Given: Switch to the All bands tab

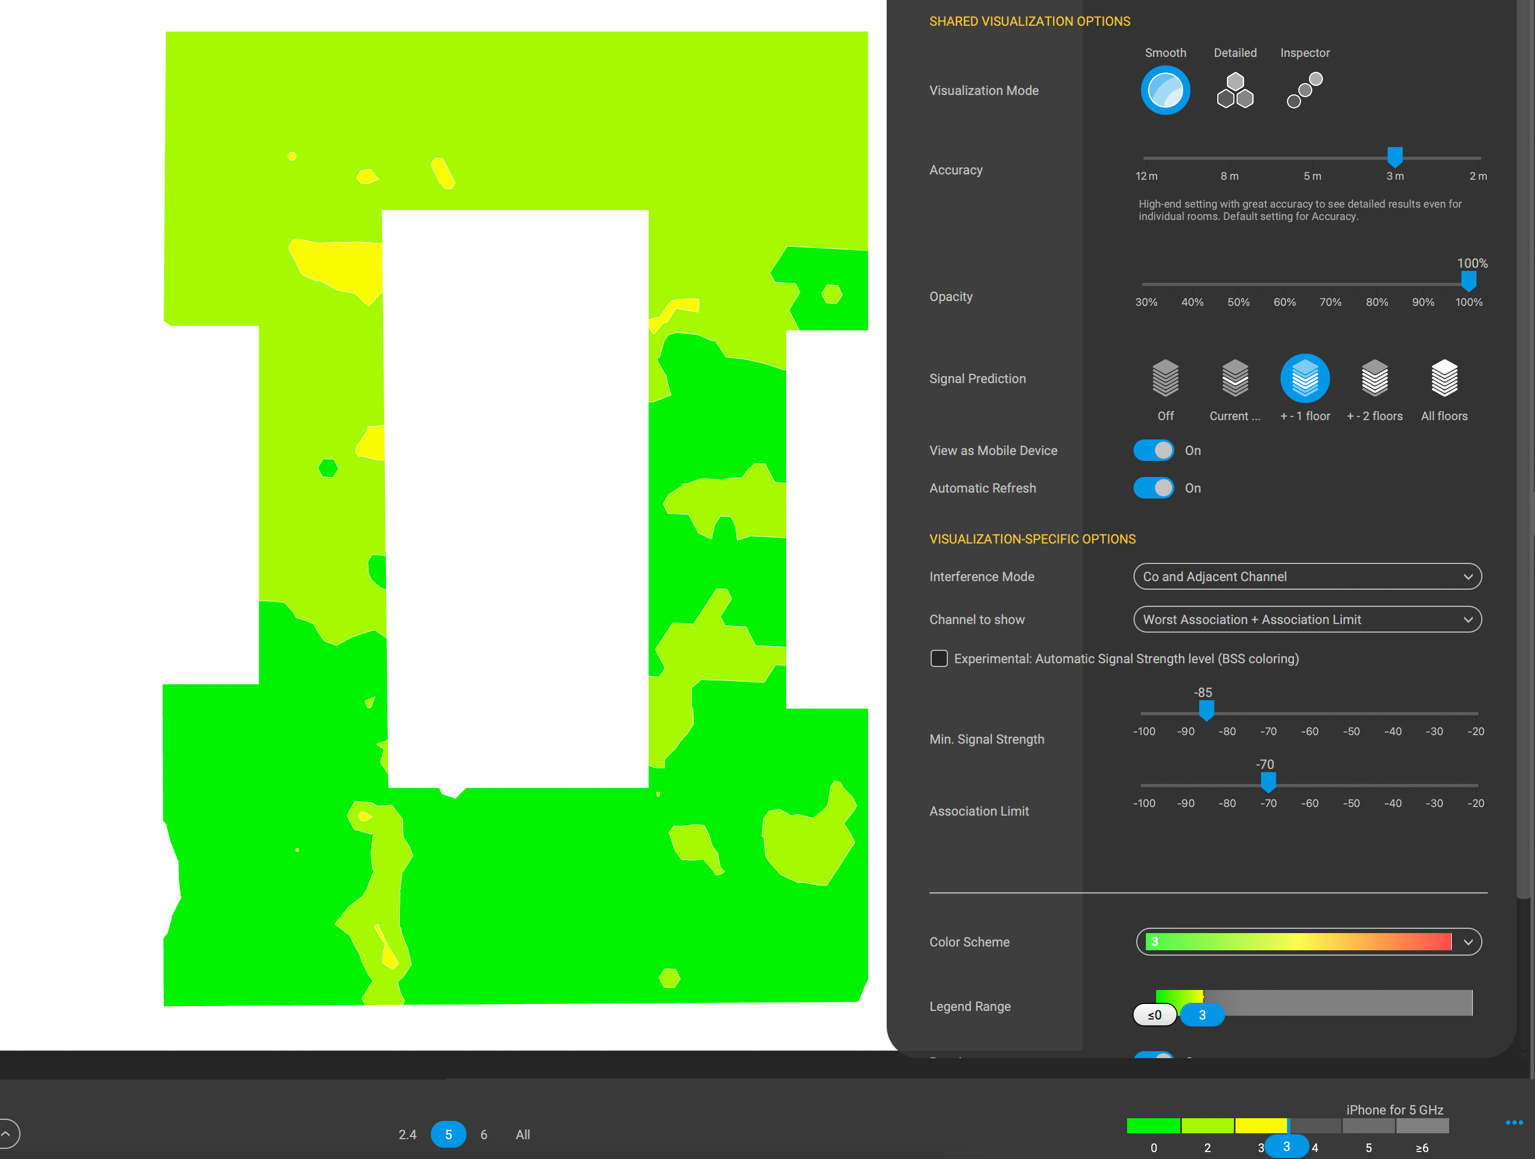Looking at the screenshot, I should click(x=523, y=1135).
